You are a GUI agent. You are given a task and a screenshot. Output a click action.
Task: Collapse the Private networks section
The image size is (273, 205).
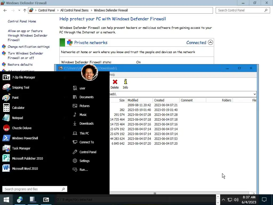[210, 42]
